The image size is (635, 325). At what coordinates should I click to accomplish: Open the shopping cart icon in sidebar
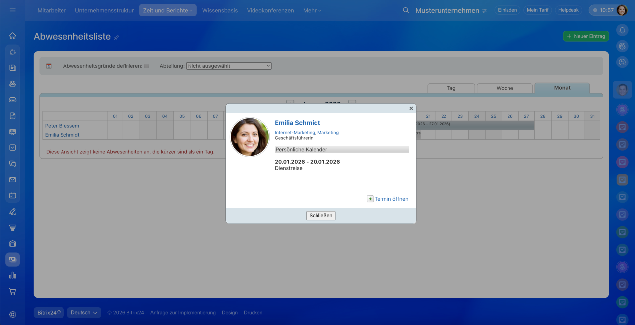coord(13,291)
